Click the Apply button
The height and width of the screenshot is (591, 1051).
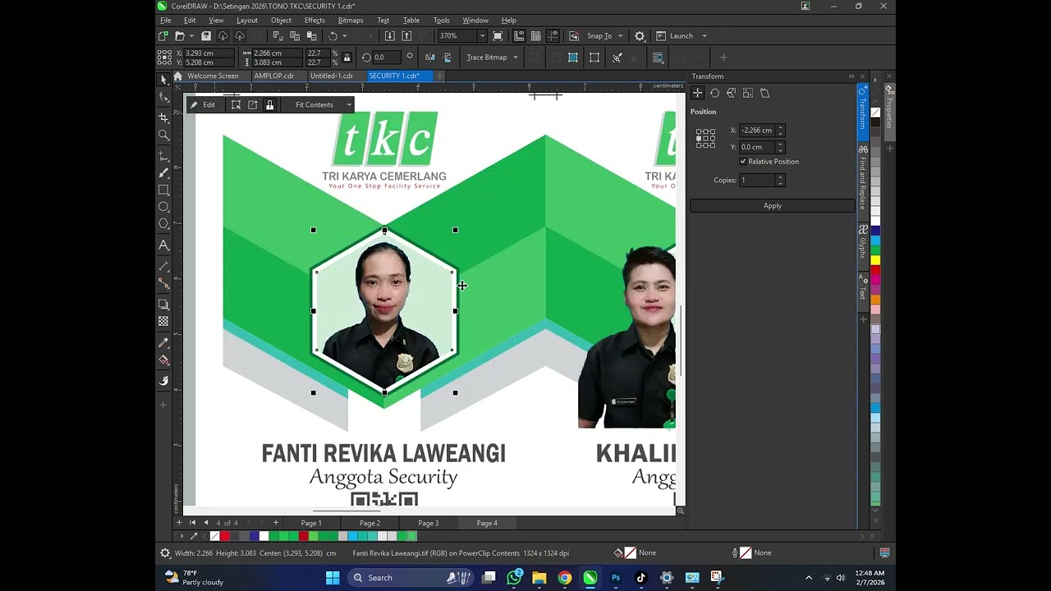(772, 206)
